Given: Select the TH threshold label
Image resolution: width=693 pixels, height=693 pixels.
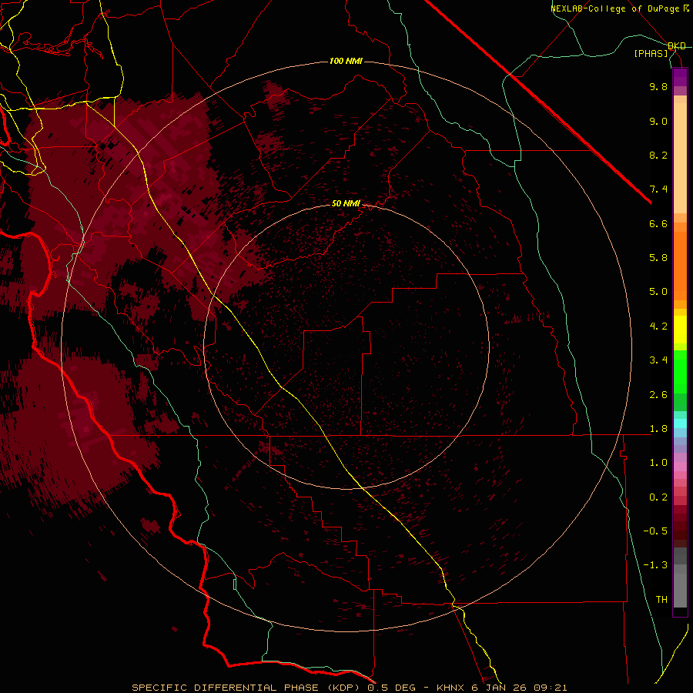Looking at the screenshot, I should click(661, 600).
